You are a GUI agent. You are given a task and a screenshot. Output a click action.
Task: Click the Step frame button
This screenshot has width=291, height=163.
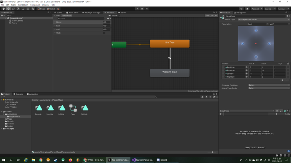[147, 9]
